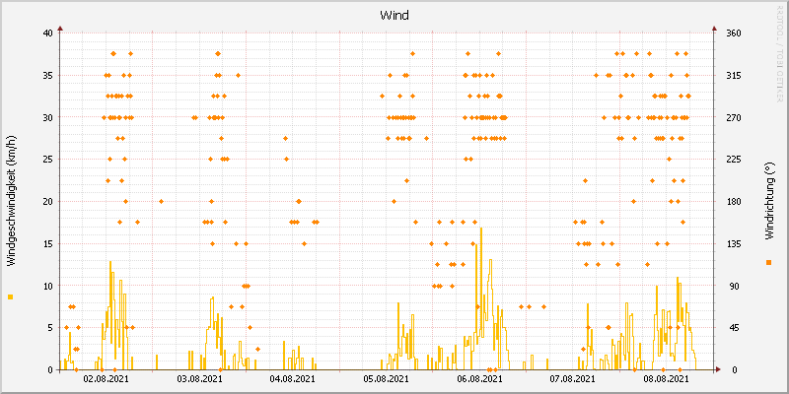The width and height of the screenshot is (789, 394).
Task: Click the date label 08.08.2021
Action: [x=666, y=379]
